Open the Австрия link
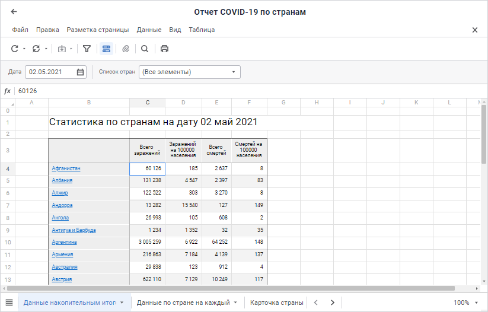Screen dimensions: 488x312 pos(62,279)
